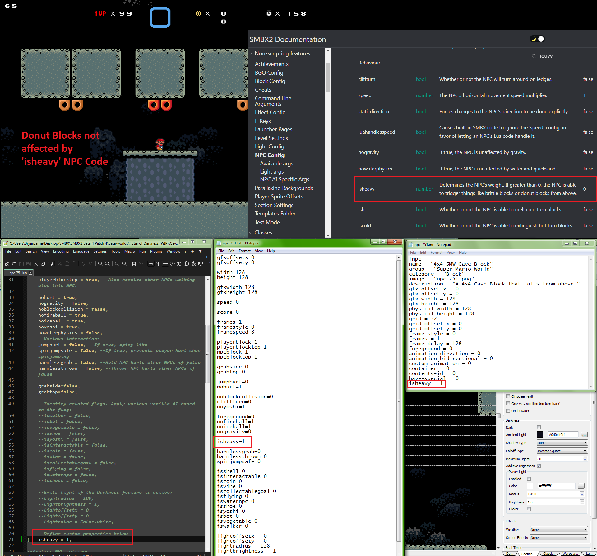This screenshot has height=556, width=597.
Task: Click the Find magnifier icon
Action: pyautogui.click(x=100, y=264)
